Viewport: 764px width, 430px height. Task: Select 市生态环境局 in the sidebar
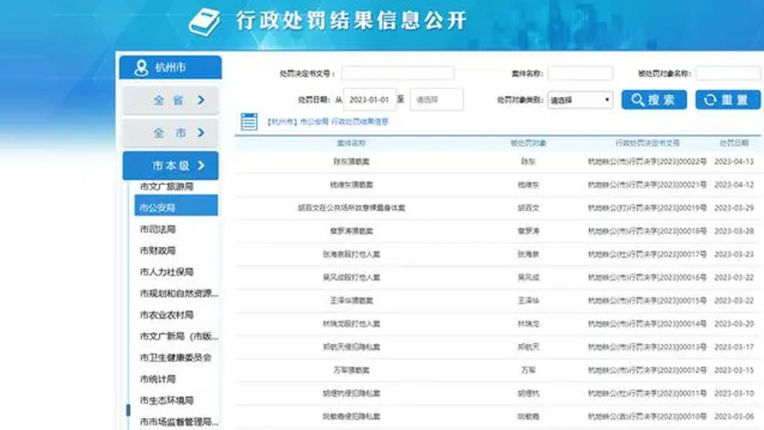click(x=167, y=400)
